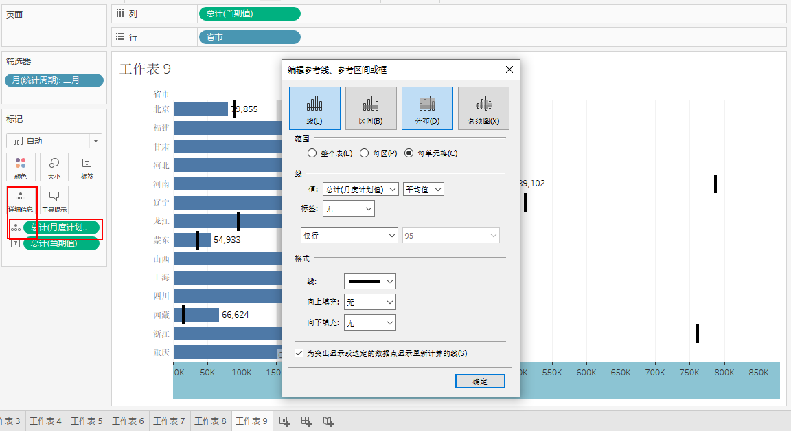Image resolution: width=791 pixels, height=431 pixels.
Task: Click the 省市 pill on the Rows shelf
Action: pyautogui.click(x=249, y=37)
